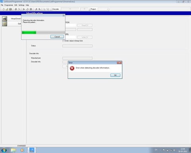This screenshot has width=191, height=153.
Task: Open the Help menu
Action: (x=27, y=5)
